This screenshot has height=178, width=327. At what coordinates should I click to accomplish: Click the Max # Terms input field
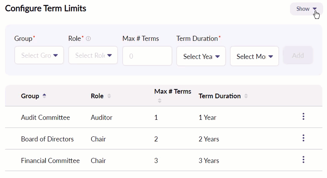pyautogui.click(x=147, y=56)
